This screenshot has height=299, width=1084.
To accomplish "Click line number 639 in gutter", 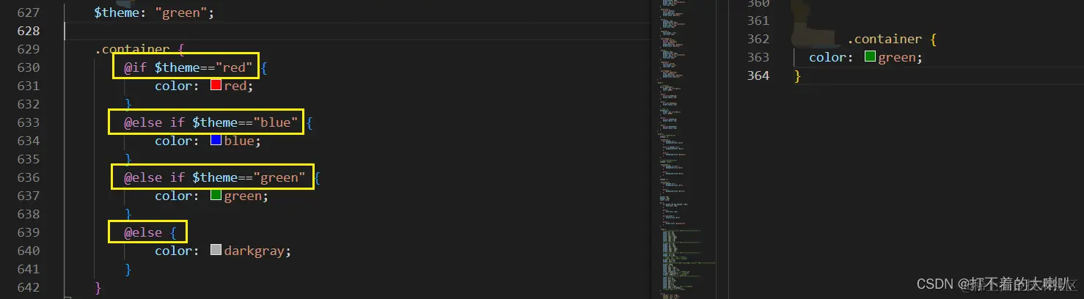I will coord(27,232).
